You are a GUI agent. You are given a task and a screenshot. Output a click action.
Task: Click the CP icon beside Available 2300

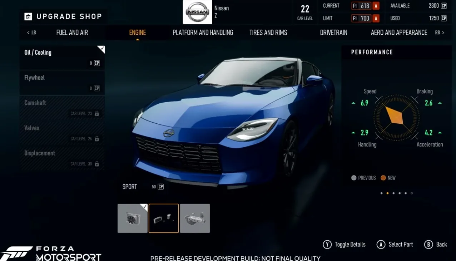pos(444,6)
